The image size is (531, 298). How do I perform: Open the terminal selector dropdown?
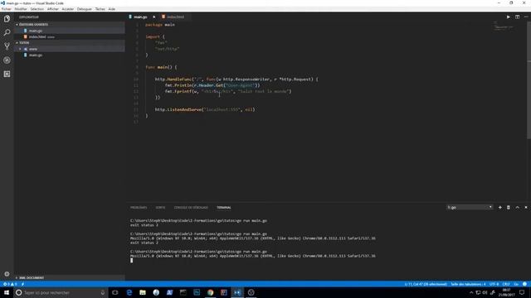[x=470, y=208]
